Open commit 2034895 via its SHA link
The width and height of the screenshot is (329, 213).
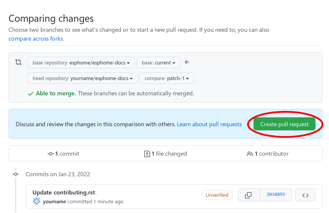click(x=276, y=194)
